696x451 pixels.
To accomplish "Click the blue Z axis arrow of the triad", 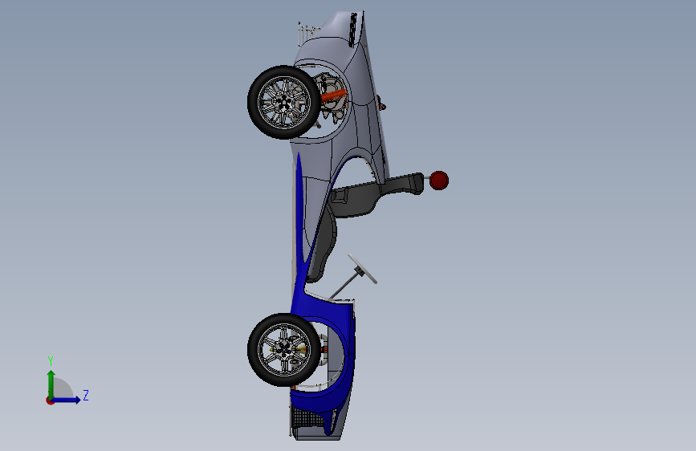I will [67, 400].
